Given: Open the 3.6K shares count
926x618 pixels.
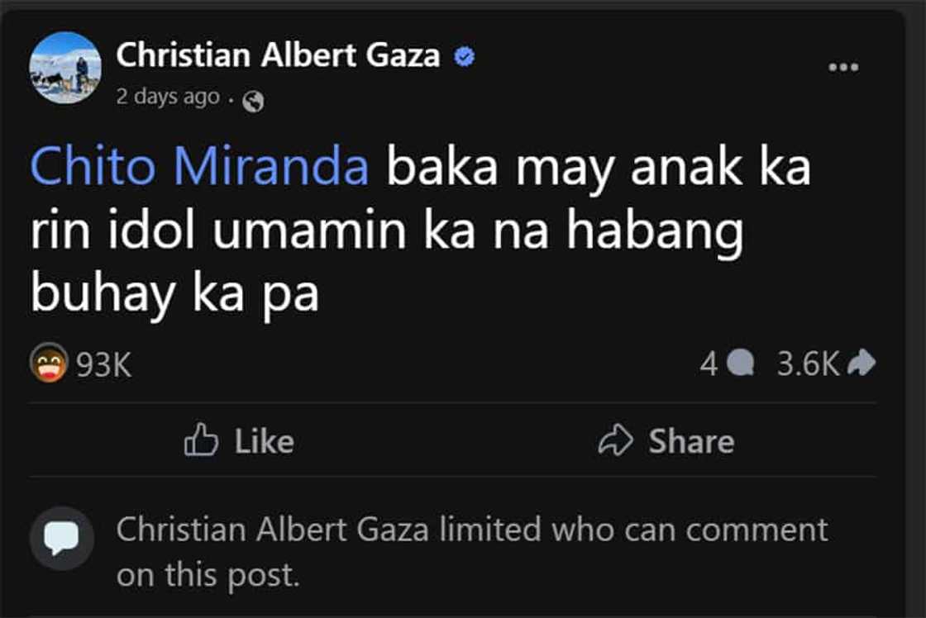Looking at the screenshot, I should 808,363.
